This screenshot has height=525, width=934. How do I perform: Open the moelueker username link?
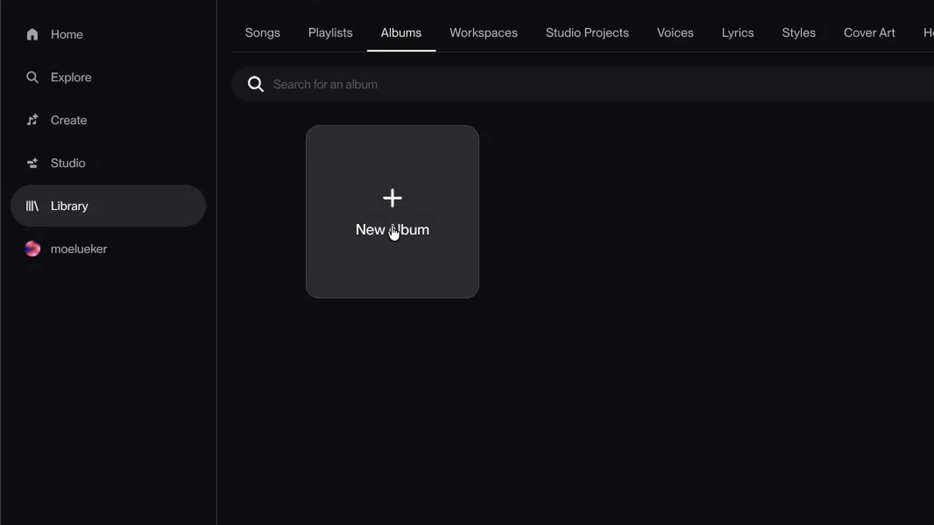(x=79, y=249)
